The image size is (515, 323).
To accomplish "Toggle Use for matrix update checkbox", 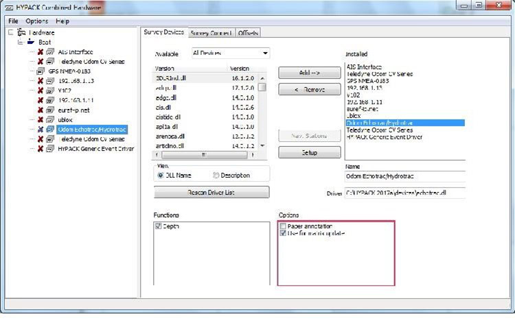I will [x=283, y=233].
